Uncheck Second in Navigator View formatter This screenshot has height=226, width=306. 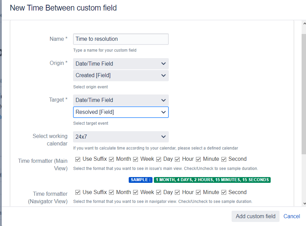click(x=224, y=192)
